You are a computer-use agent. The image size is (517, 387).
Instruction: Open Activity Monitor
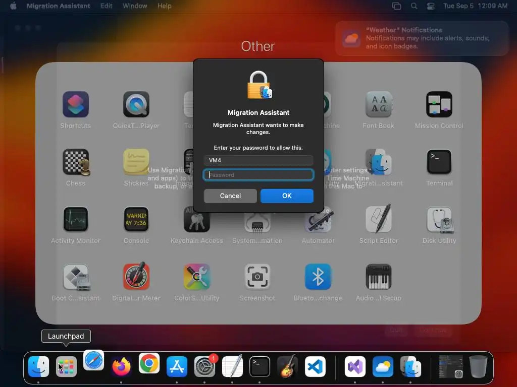(x=76, y=219)
